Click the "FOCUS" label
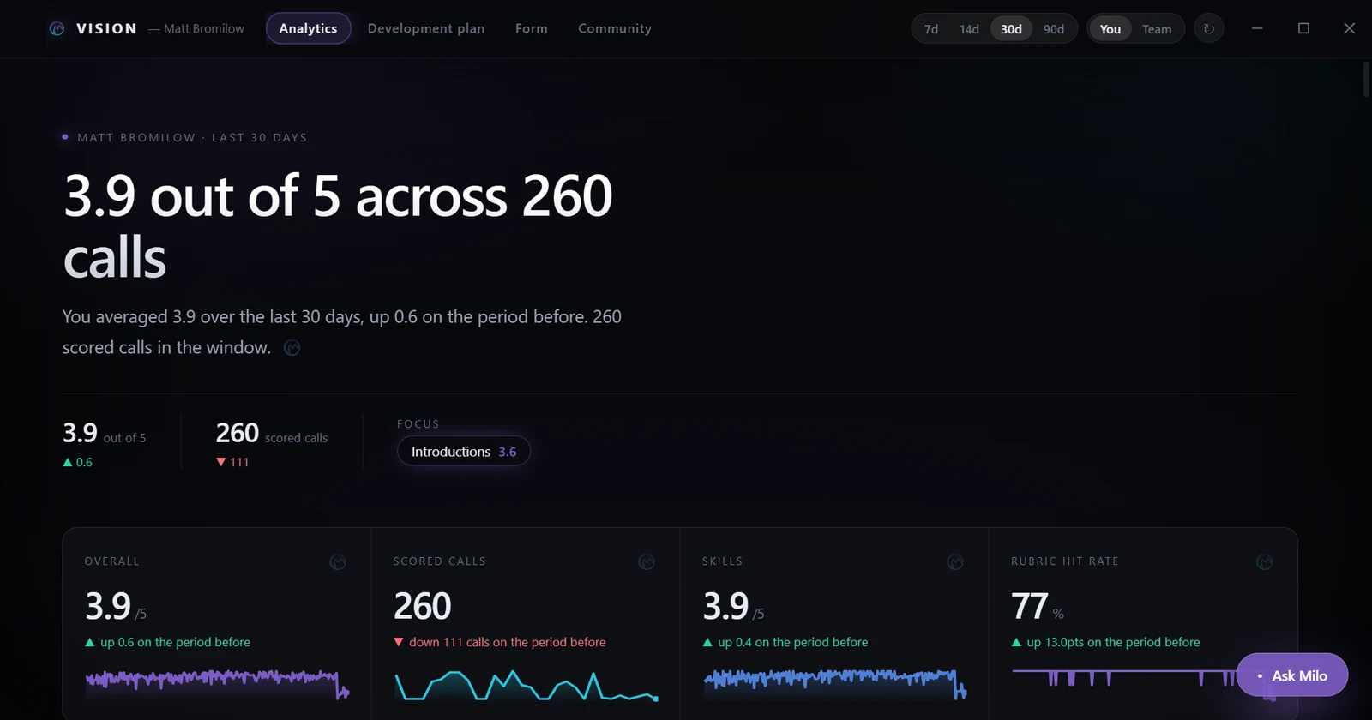The image size is (1372, 720). click(418, 423)
